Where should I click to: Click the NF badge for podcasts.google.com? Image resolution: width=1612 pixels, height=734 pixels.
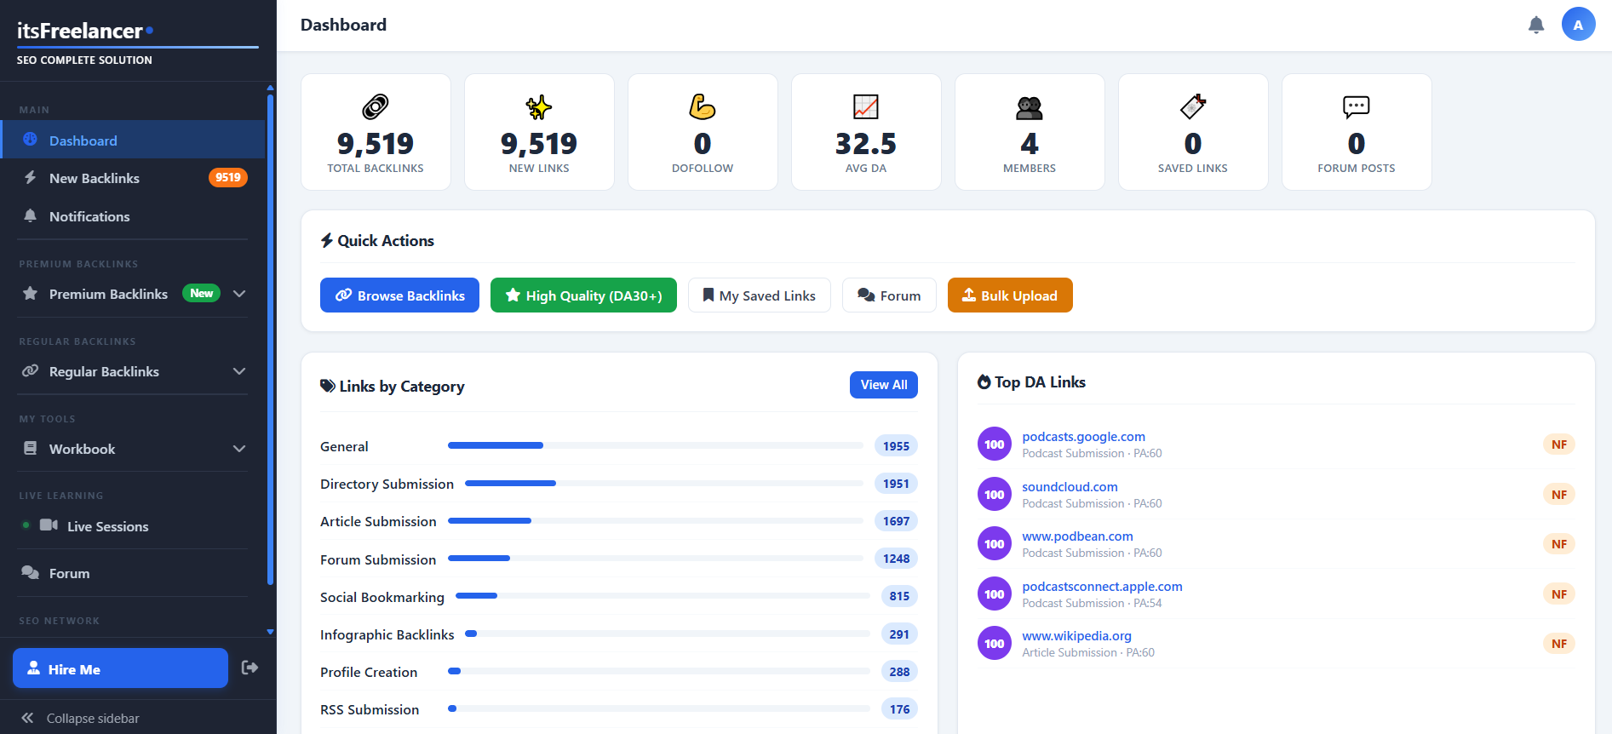1559,444
